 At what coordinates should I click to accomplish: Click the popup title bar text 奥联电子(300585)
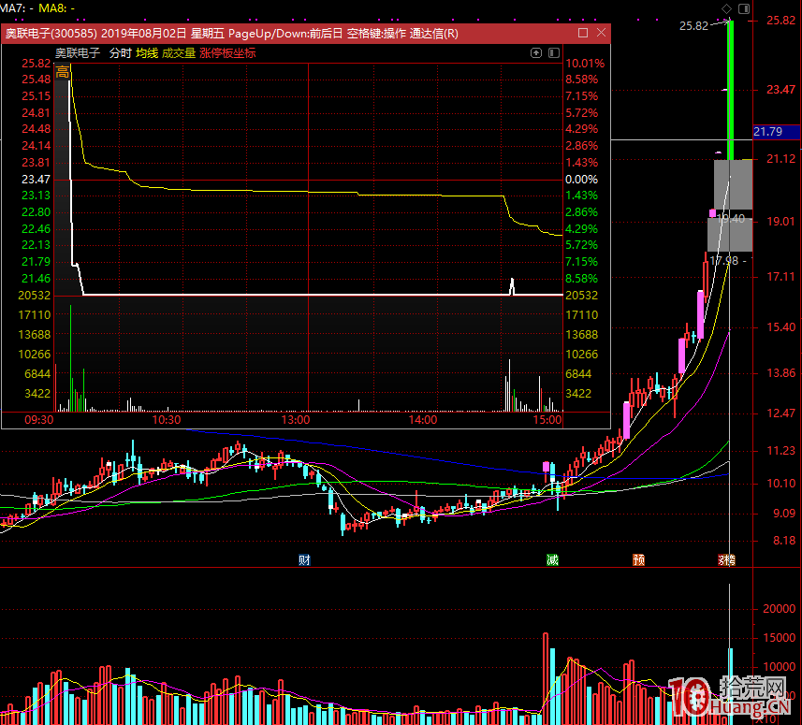coord(51,34)
